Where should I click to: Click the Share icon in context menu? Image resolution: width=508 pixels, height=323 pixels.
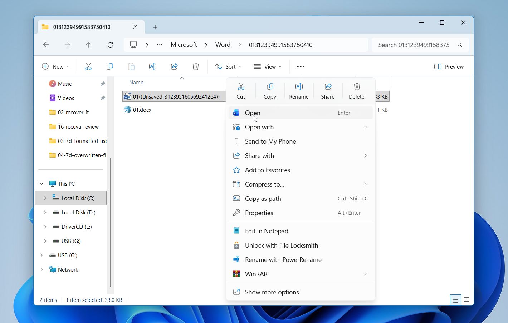coord(328,87)
